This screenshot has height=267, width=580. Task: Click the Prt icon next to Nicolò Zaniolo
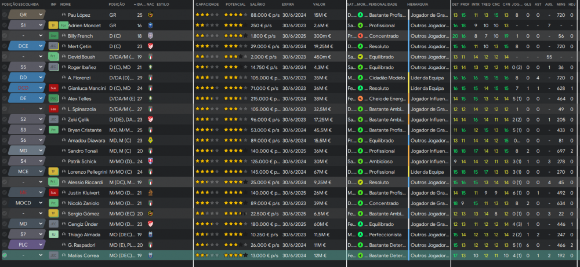click(53, 203)
